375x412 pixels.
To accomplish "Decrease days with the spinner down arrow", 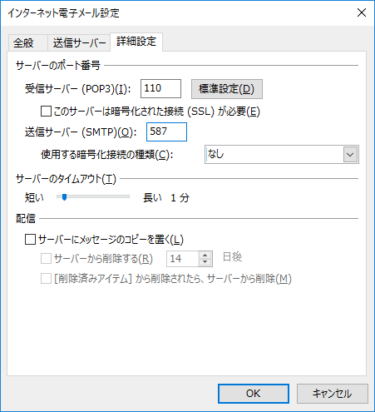I will coord(205,262).
